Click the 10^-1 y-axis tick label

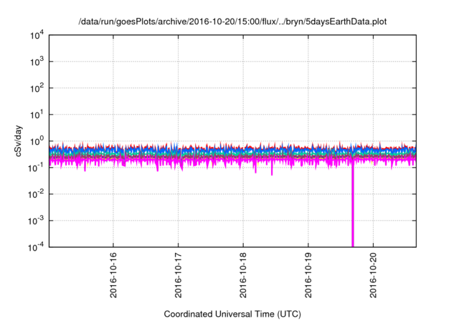pos(36,168)
